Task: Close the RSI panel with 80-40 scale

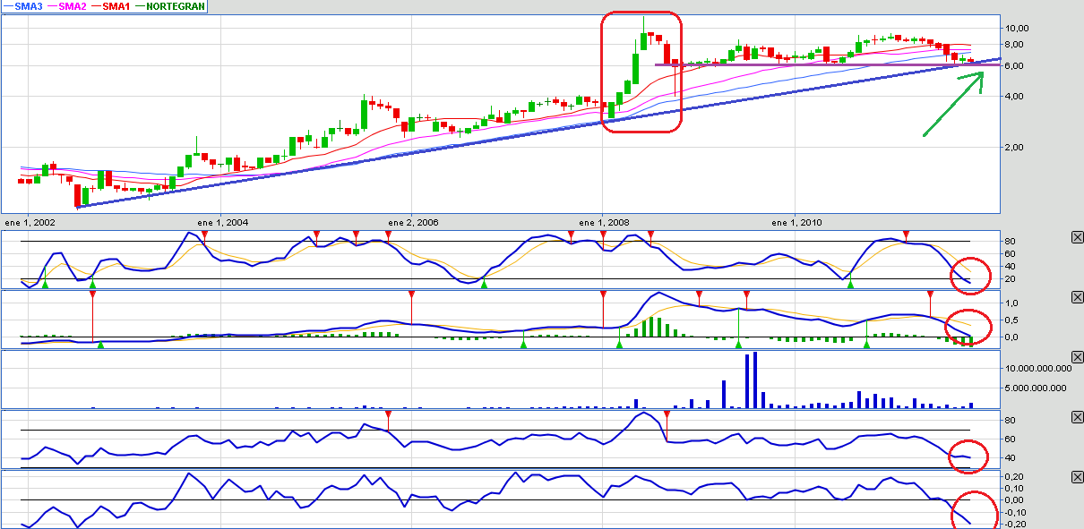Action: click(1077, 418)
